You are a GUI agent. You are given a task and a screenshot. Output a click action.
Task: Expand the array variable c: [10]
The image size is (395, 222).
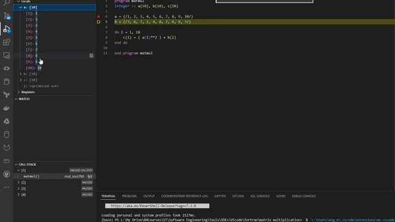pyautogui.click(x=20, y=80)
